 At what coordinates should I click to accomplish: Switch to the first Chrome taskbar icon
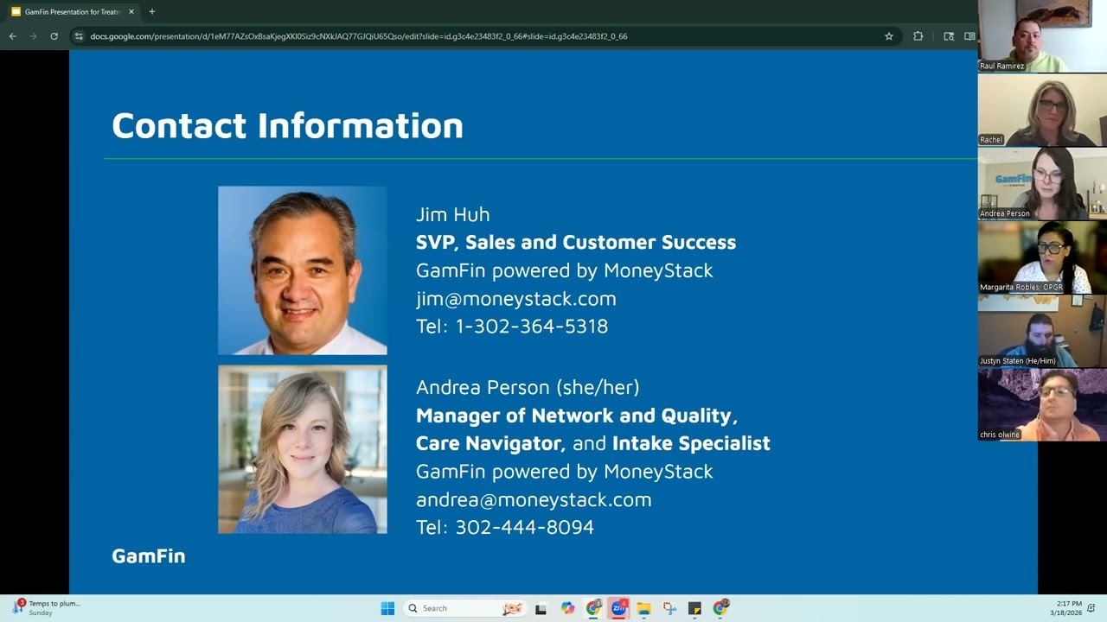[593, 608]
